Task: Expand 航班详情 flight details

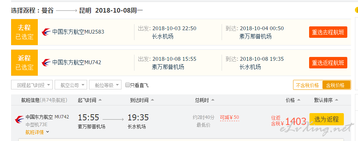Action: [x=37, y=132]
